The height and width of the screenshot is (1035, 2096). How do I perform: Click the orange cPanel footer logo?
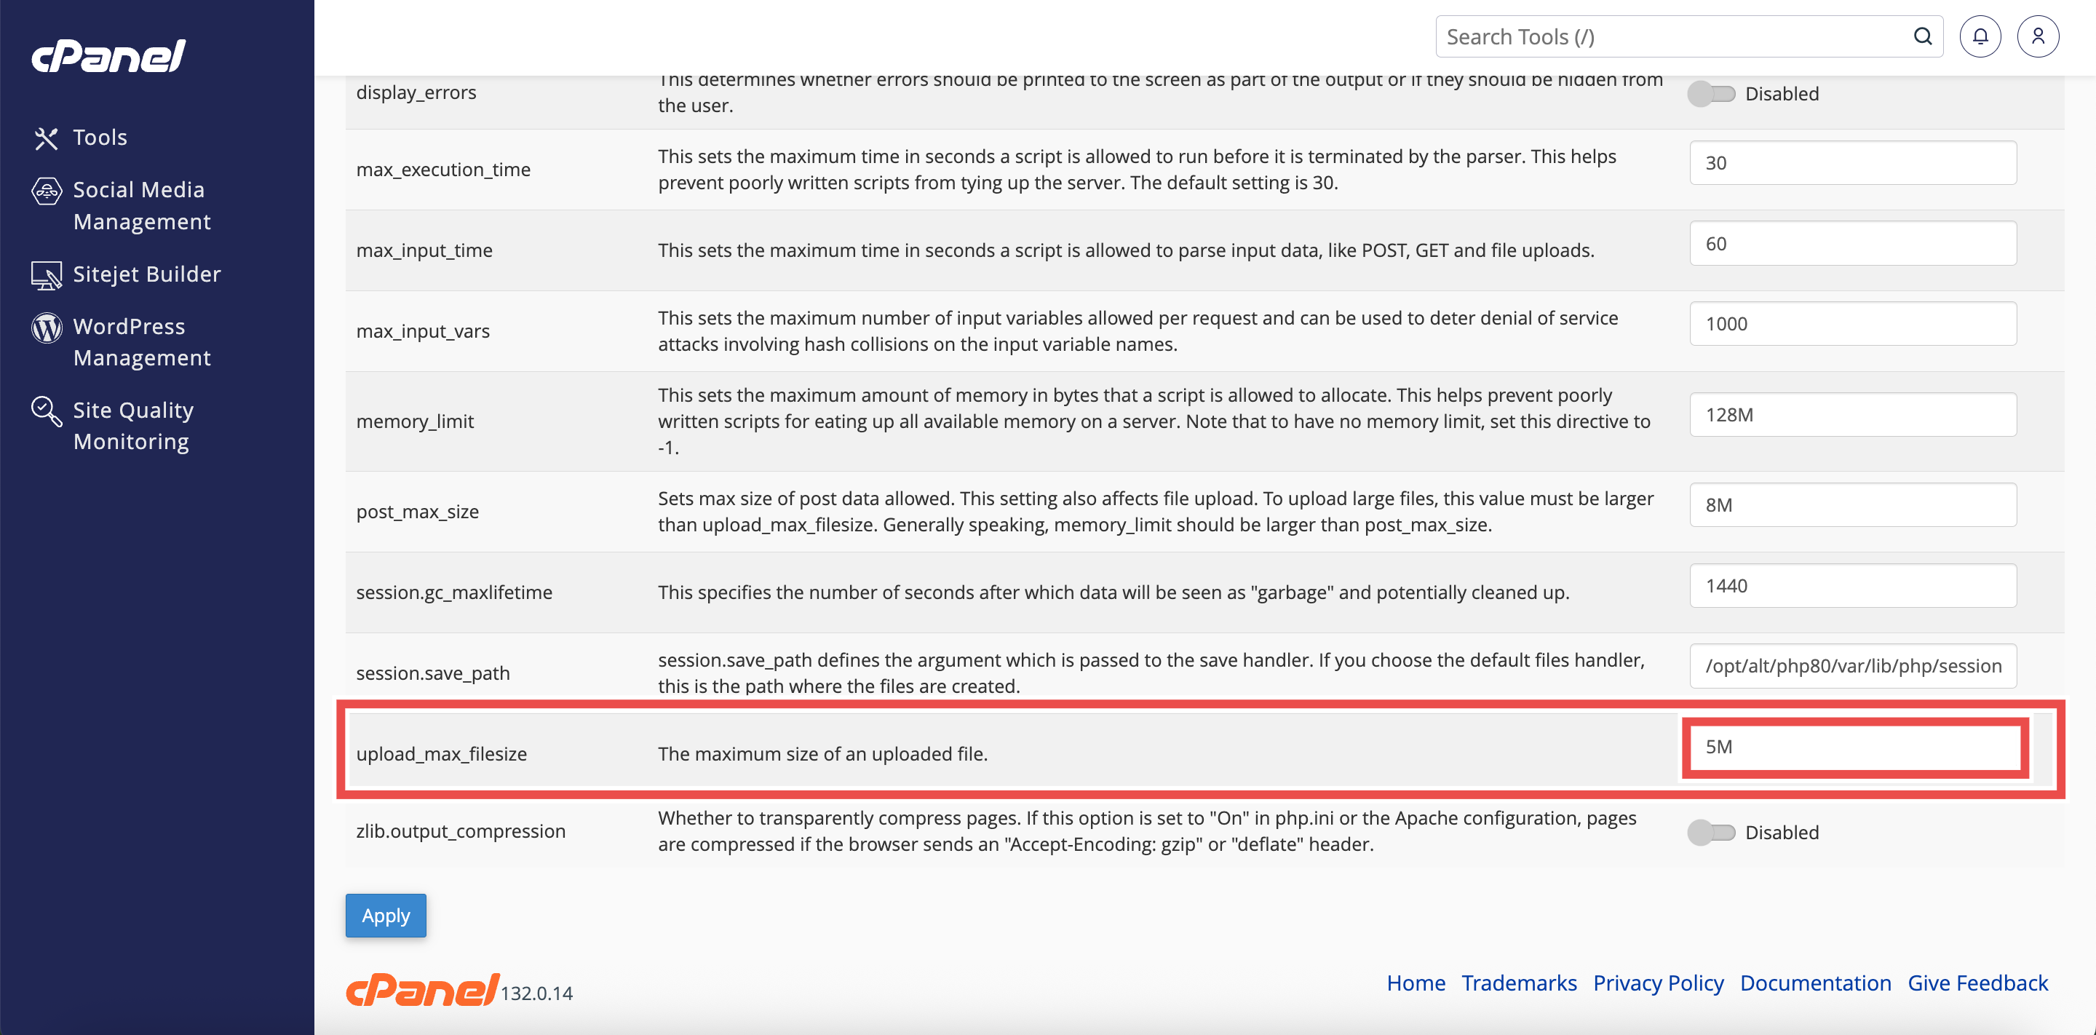pyautogui.click(x=422, y=989)
